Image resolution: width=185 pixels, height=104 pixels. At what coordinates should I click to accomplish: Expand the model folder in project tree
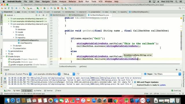point(14,32)
